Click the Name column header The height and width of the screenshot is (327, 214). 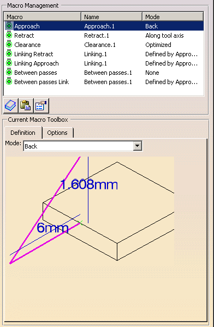click(112, 16)
